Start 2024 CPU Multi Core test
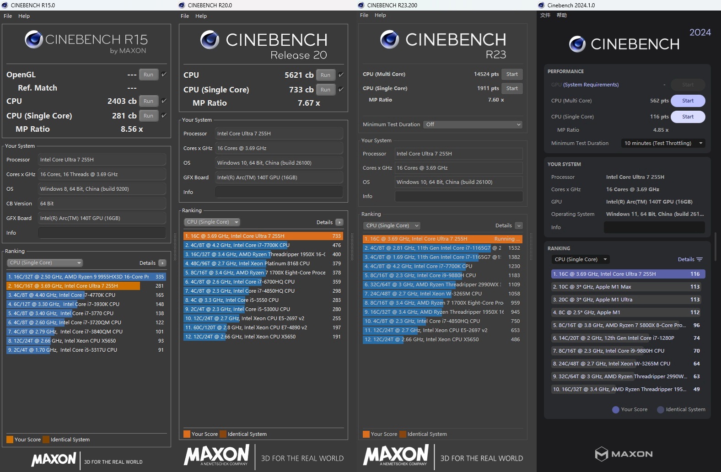721x472 pixels. [x=688, y=101]
